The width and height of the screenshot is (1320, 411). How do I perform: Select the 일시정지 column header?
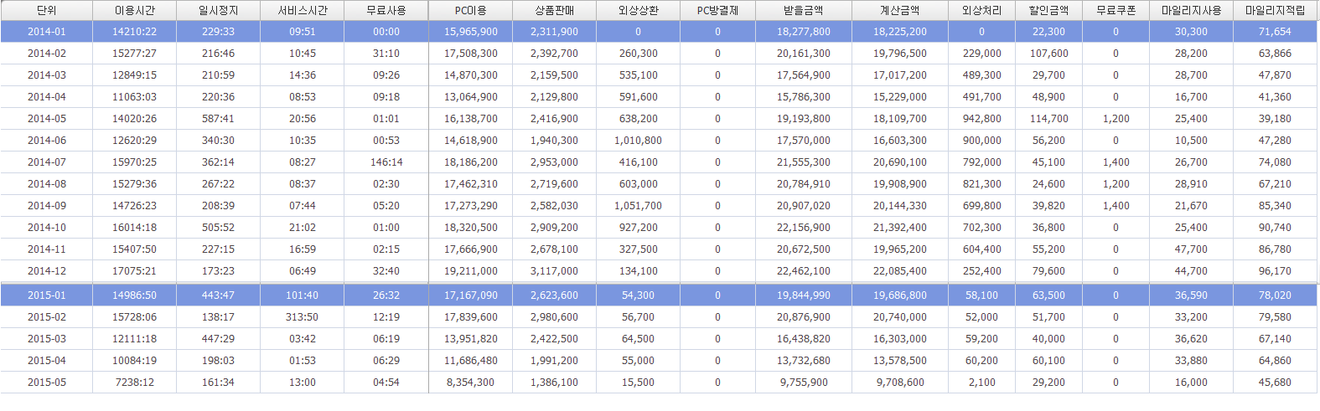[218, 11]
